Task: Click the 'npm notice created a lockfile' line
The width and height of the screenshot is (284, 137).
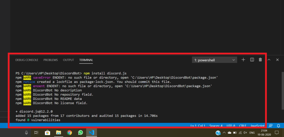Action: click(93, 82)
